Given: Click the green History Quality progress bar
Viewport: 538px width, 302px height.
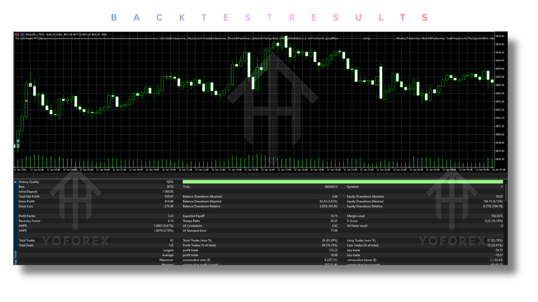Looking at the screenshot, I should pyautogui.click(x=343, y=182).
